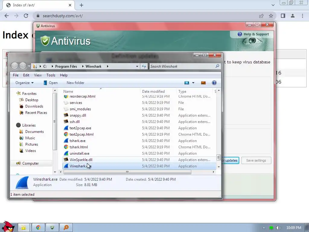Click the search magnifier in Search Wireshark box
Viewport: 309px width, 232px height.
point(217,66)
